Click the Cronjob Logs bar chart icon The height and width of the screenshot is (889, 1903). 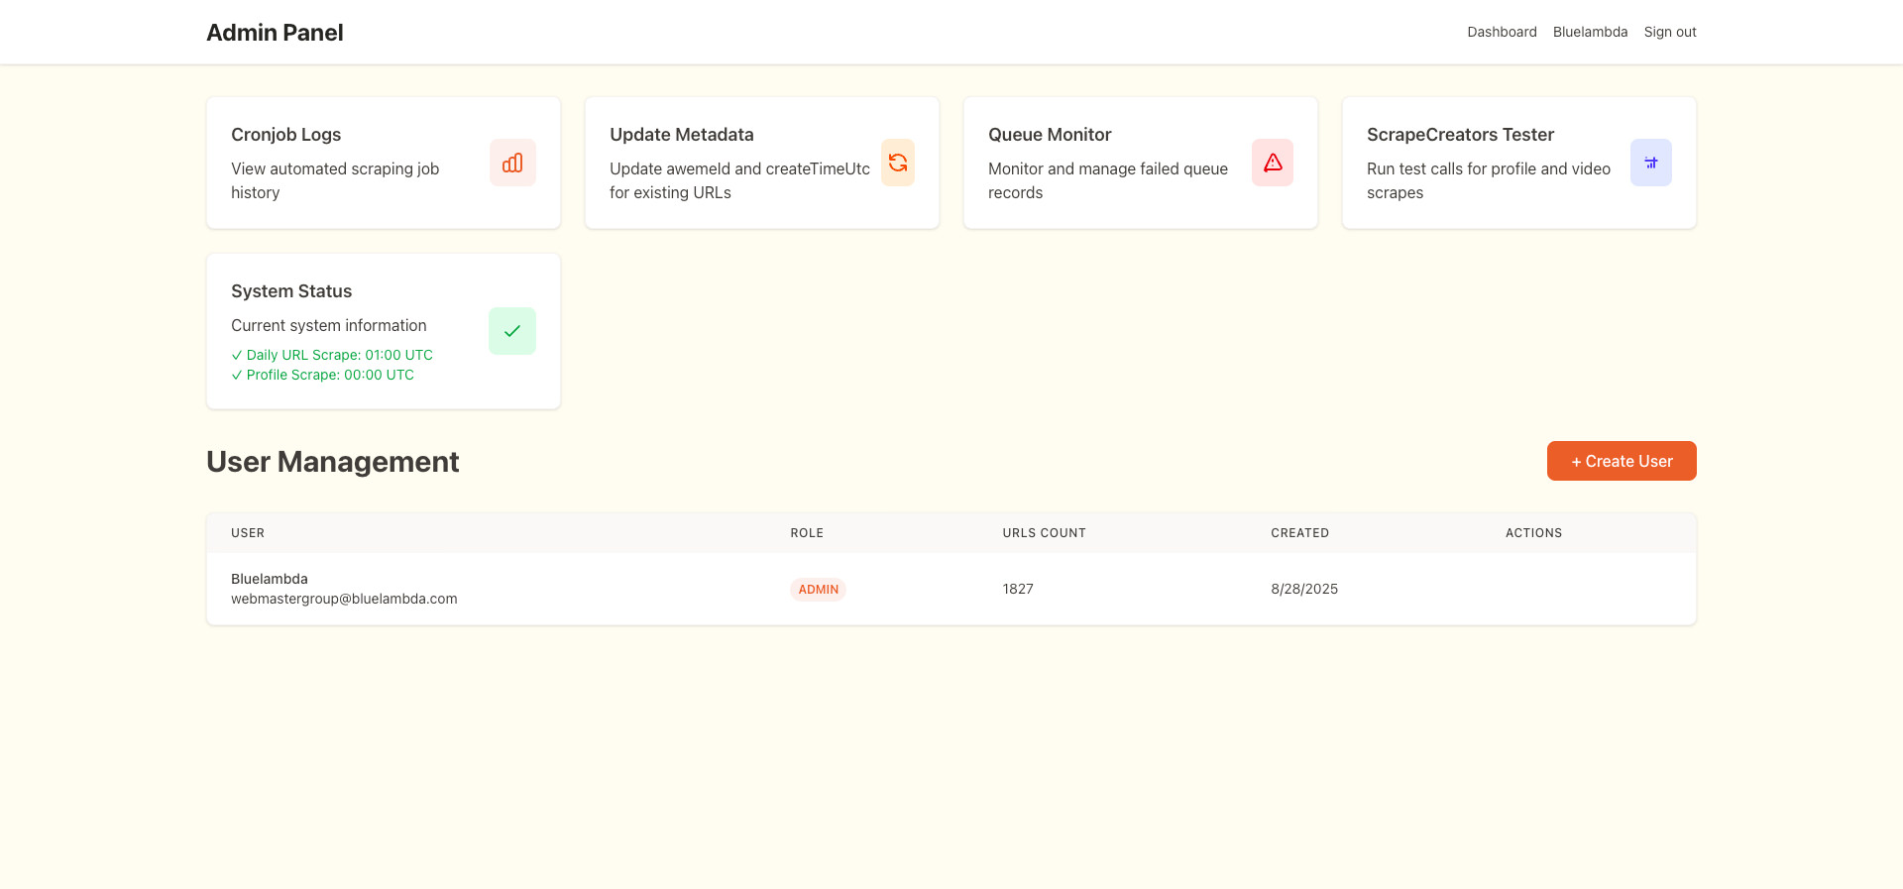pyautogui.click(x=512, y=163)
